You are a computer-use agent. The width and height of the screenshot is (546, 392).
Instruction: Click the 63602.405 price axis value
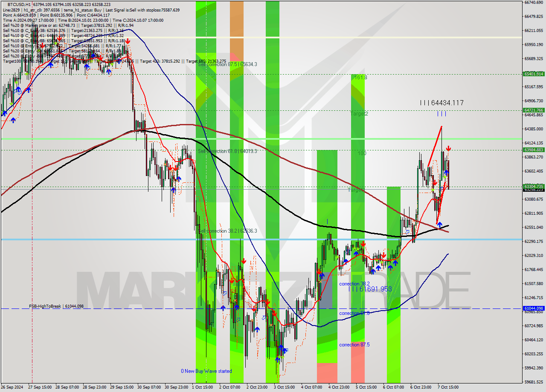(x=533, y=171)
